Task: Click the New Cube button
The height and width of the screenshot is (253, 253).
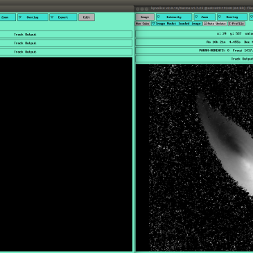Action: 143,24
